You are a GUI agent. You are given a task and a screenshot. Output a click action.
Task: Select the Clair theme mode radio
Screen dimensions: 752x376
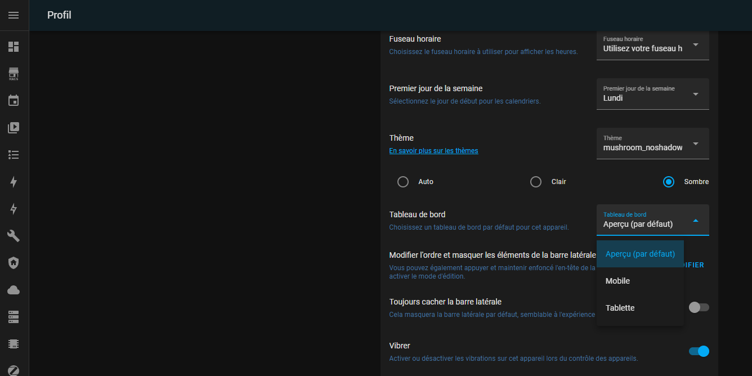click(536, 182)
